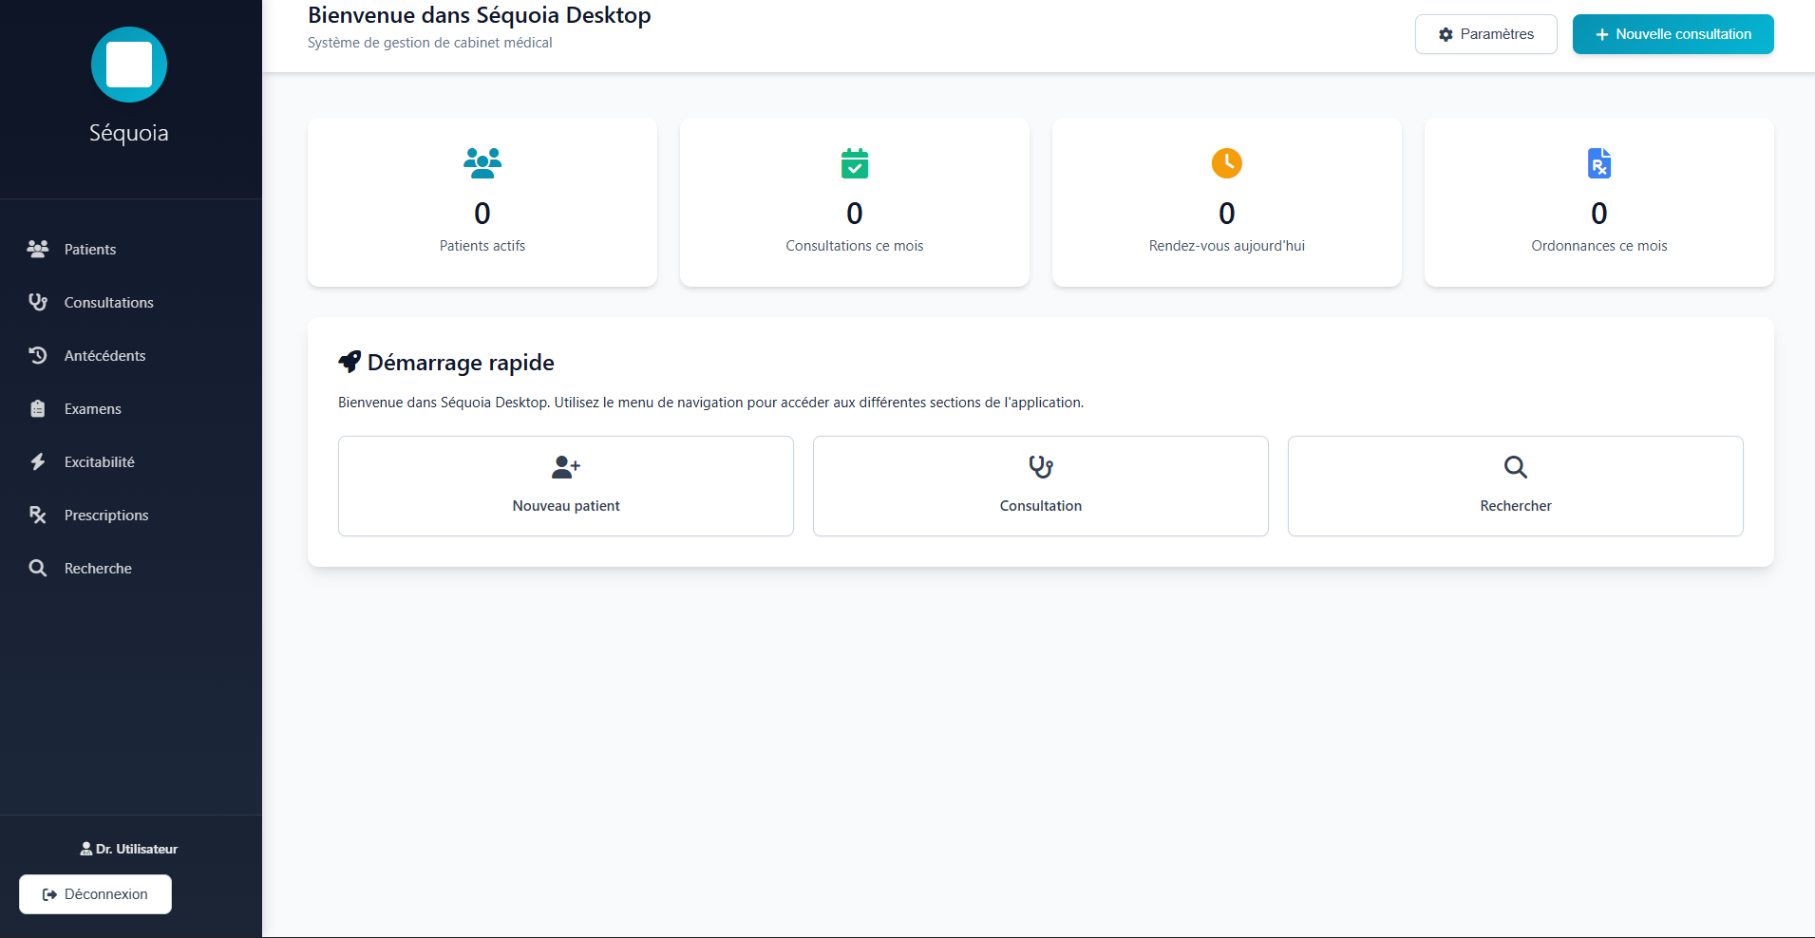
Task: Click the magnifier icon in Rechercher card
Action: 1515,467
